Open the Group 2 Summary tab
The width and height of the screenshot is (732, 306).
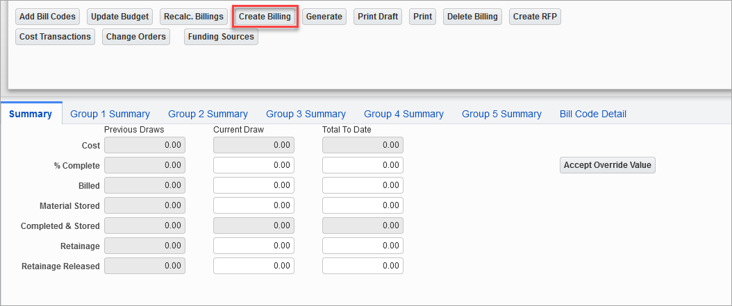tap(208, 114)
